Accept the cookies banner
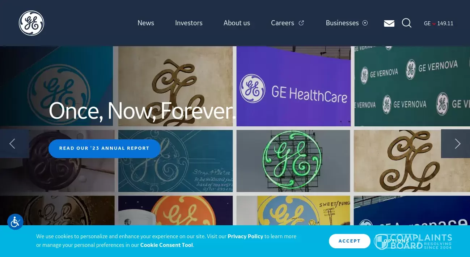This screenshot has width=470, height=257. pos(350,241)
